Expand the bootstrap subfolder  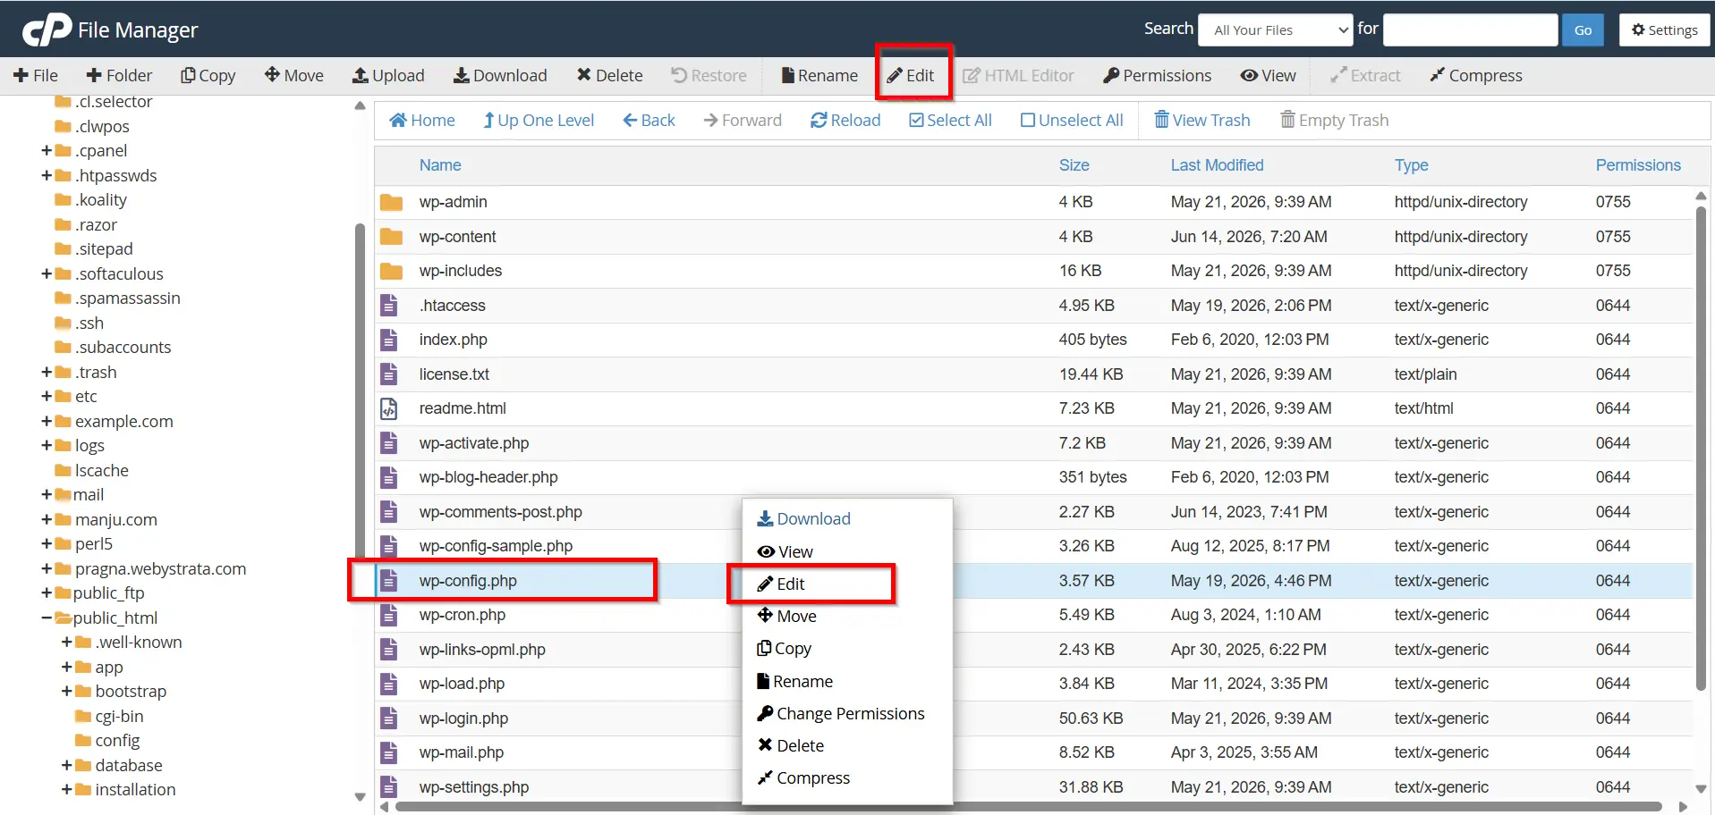[66, 692]
